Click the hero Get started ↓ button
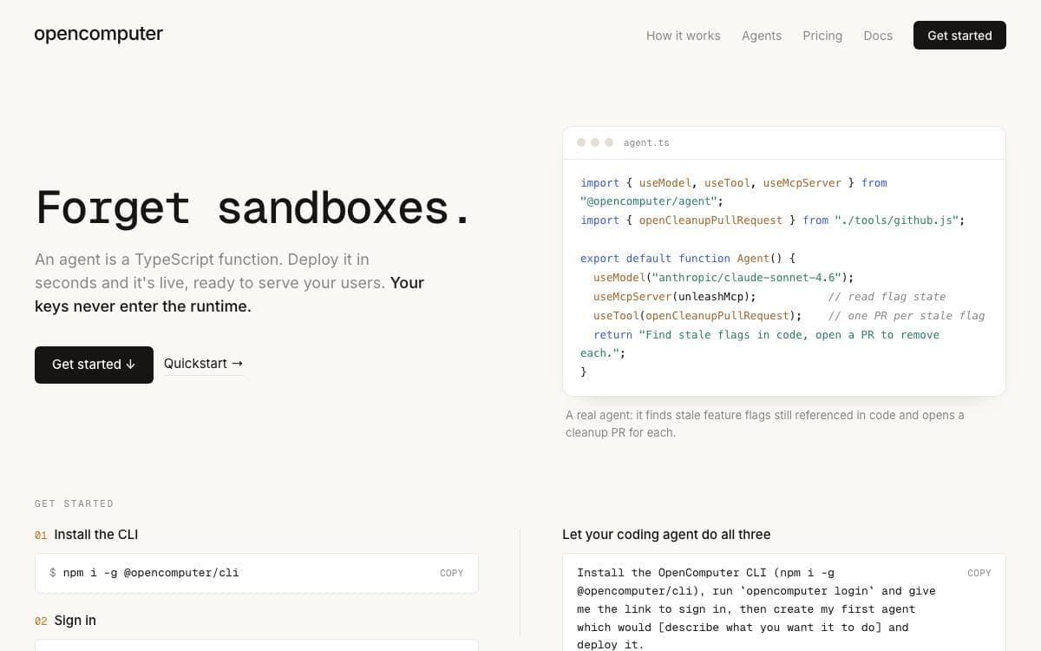Screen dimensions: 1041x651 click(x=94, y=365)
